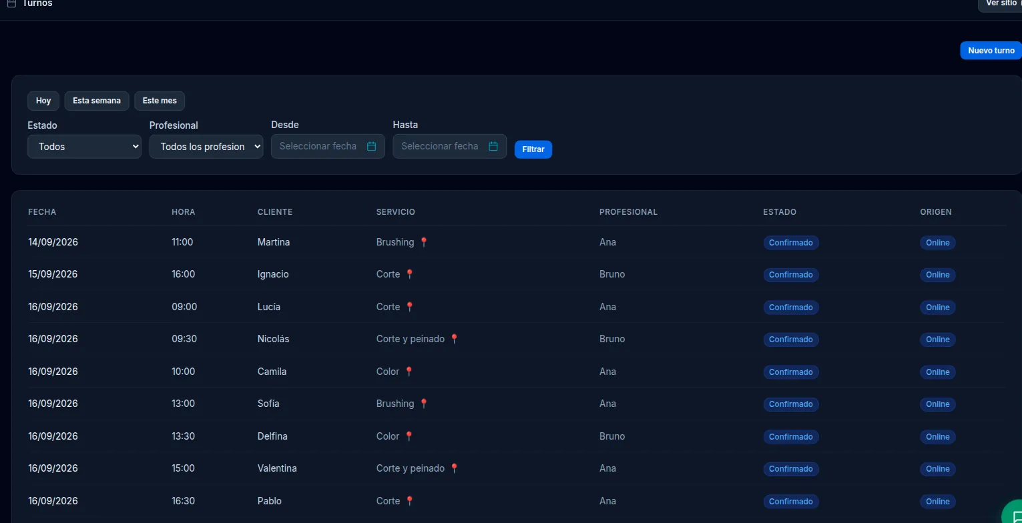Click the ESTADO column header
This screenshot has height=523, width=1022.
pos(780,212)
